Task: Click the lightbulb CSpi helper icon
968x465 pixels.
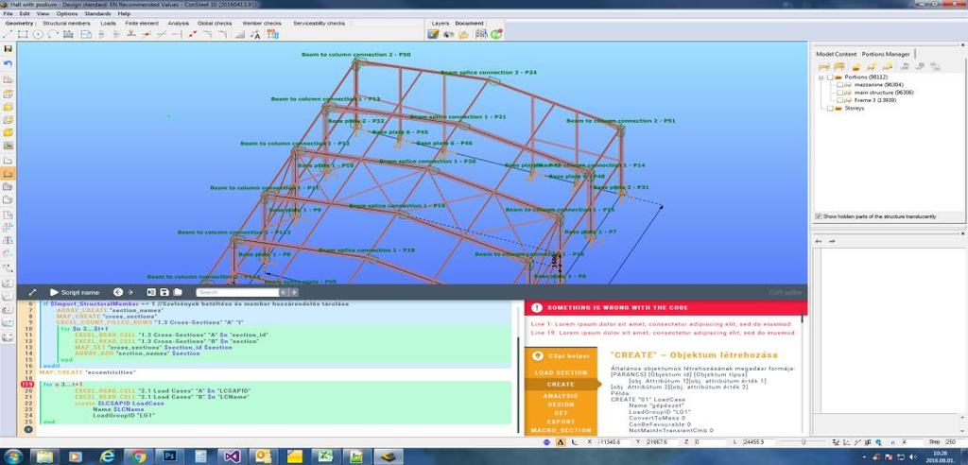Action: 537,355
